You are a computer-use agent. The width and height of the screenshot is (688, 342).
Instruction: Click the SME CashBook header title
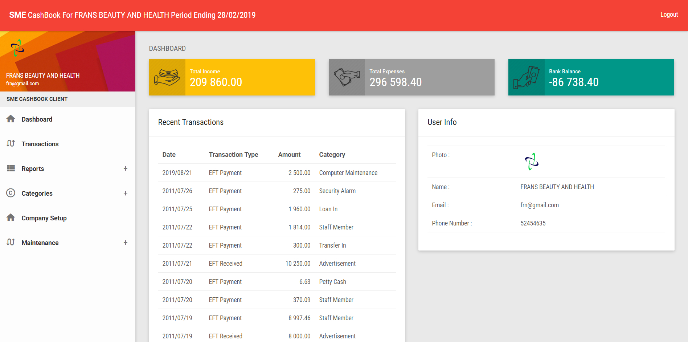point(132,15)
